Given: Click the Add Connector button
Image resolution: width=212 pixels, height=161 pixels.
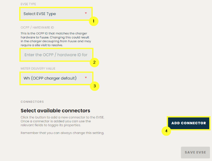Looking at the screenshot, I should (189, 123).
